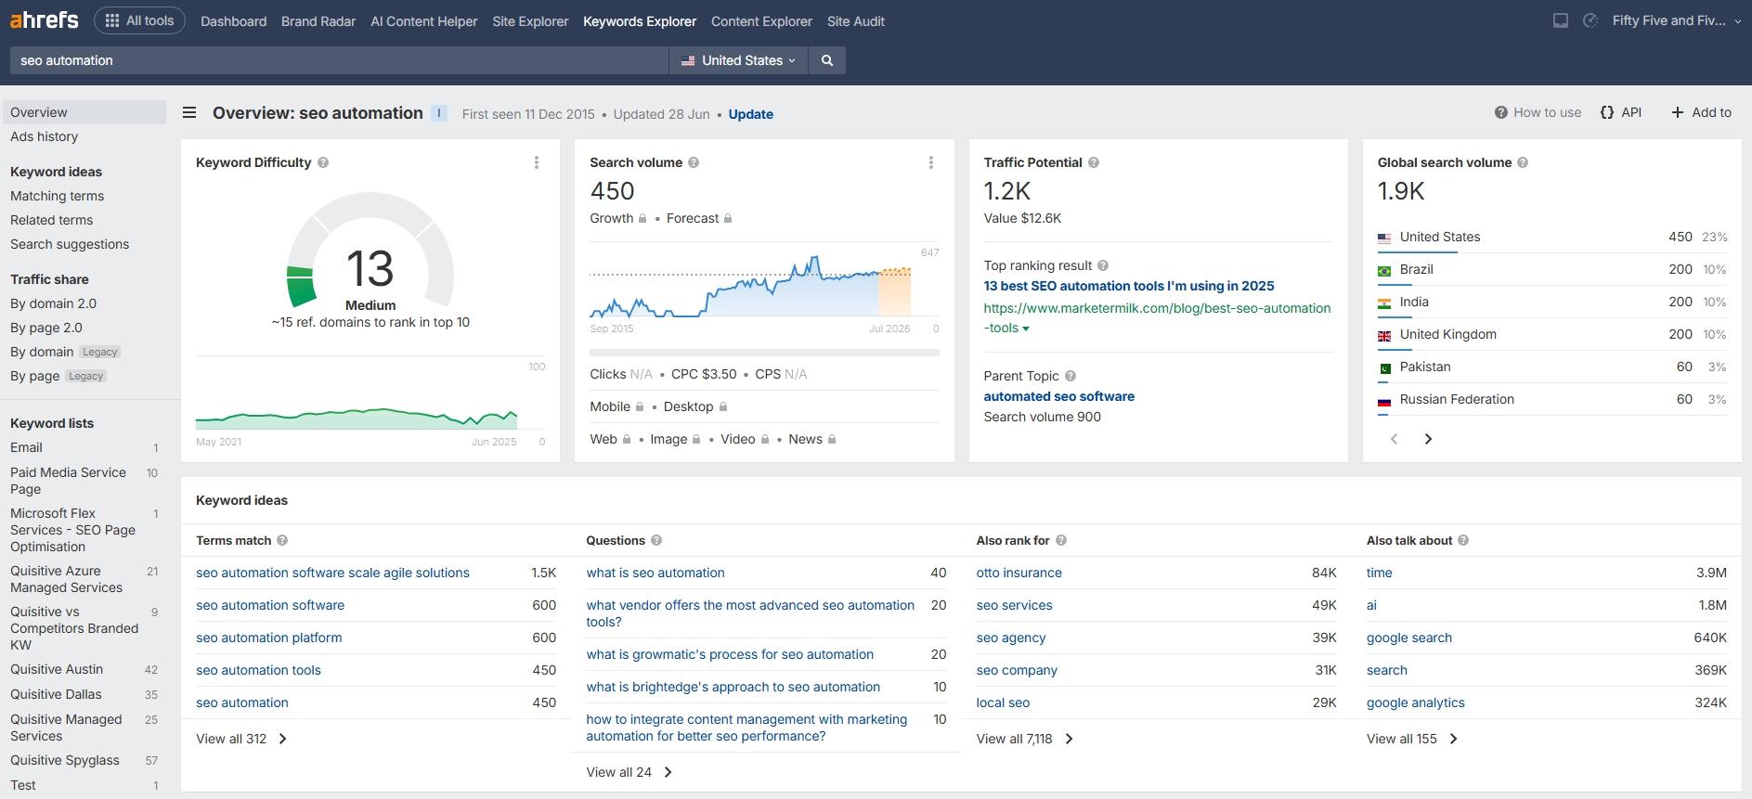Viewport: 1752px width, 799px height.
Task: Switch to Site Explorer
Action: click(530, 20)
